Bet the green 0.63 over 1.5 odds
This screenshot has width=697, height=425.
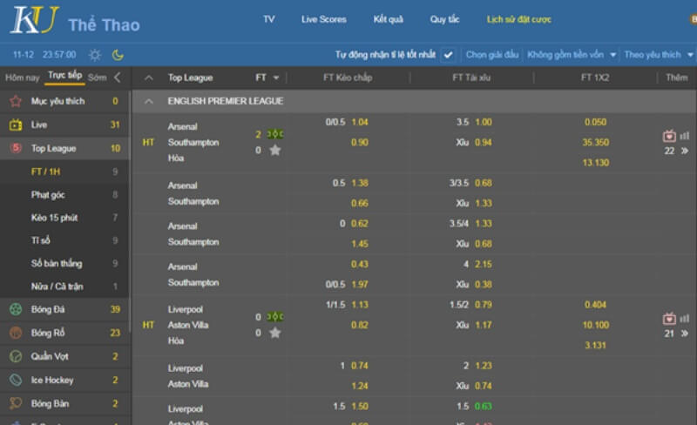484,407
